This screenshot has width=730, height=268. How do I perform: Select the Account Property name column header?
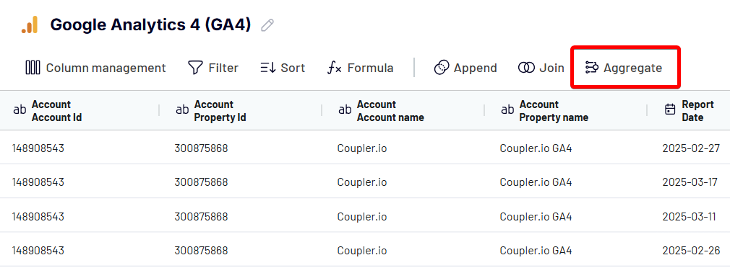pos(554,111)
